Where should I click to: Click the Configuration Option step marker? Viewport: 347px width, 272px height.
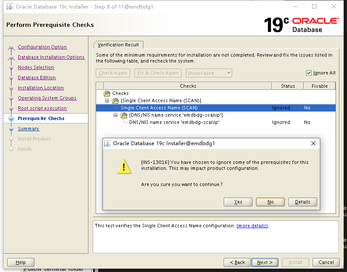click(x=11, y=47)
